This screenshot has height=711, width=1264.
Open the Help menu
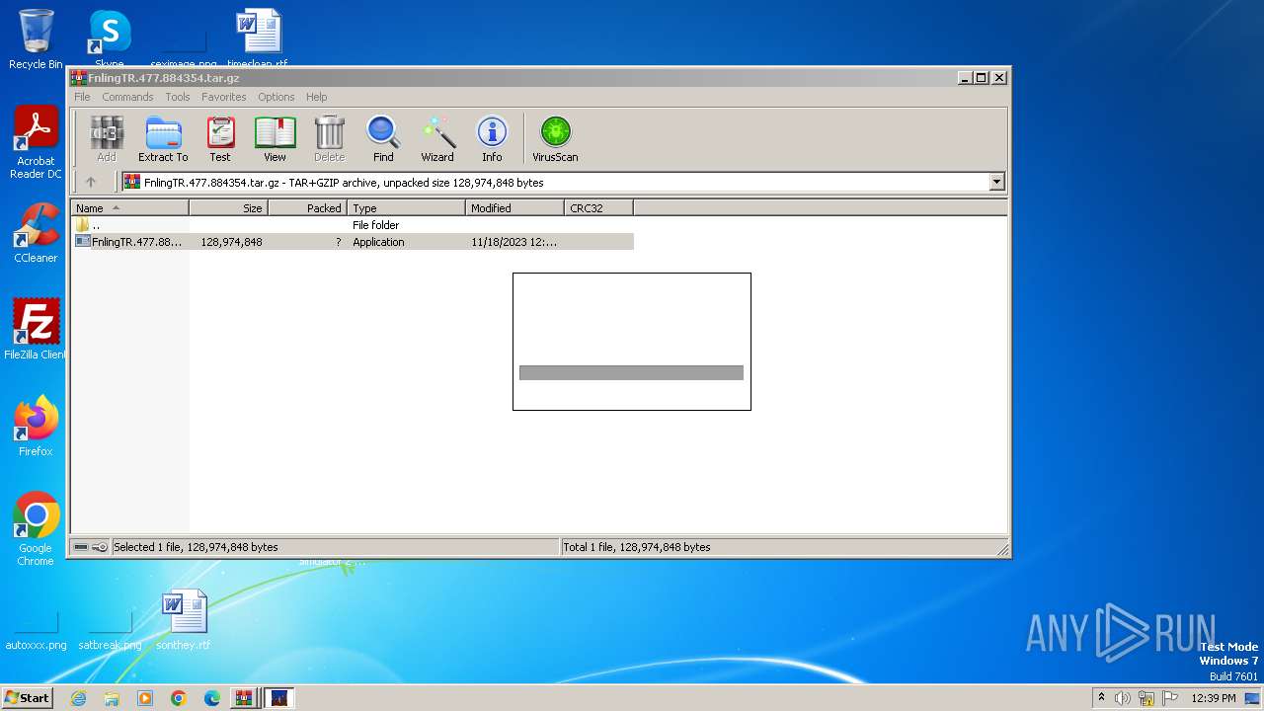(x=316, y=97)
